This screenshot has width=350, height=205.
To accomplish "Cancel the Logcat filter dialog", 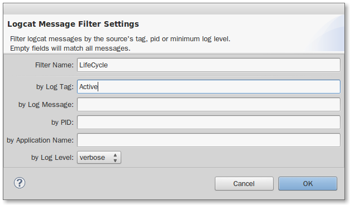I will click(x=244, y=184).
